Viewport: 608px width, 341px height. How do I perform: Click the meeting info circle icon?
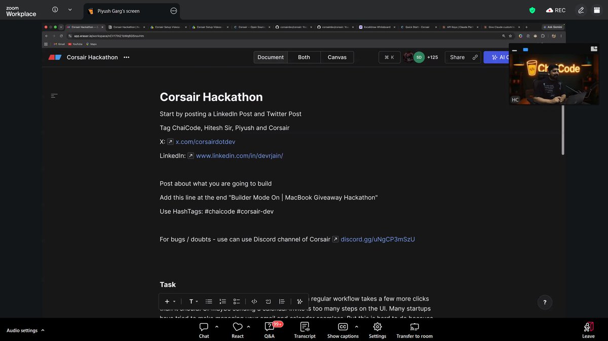[55, 10]
